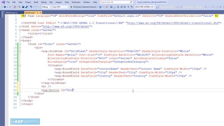
Task: Click the closing /asp:GridView tag on line 20
Action: [x=54, y=83]
